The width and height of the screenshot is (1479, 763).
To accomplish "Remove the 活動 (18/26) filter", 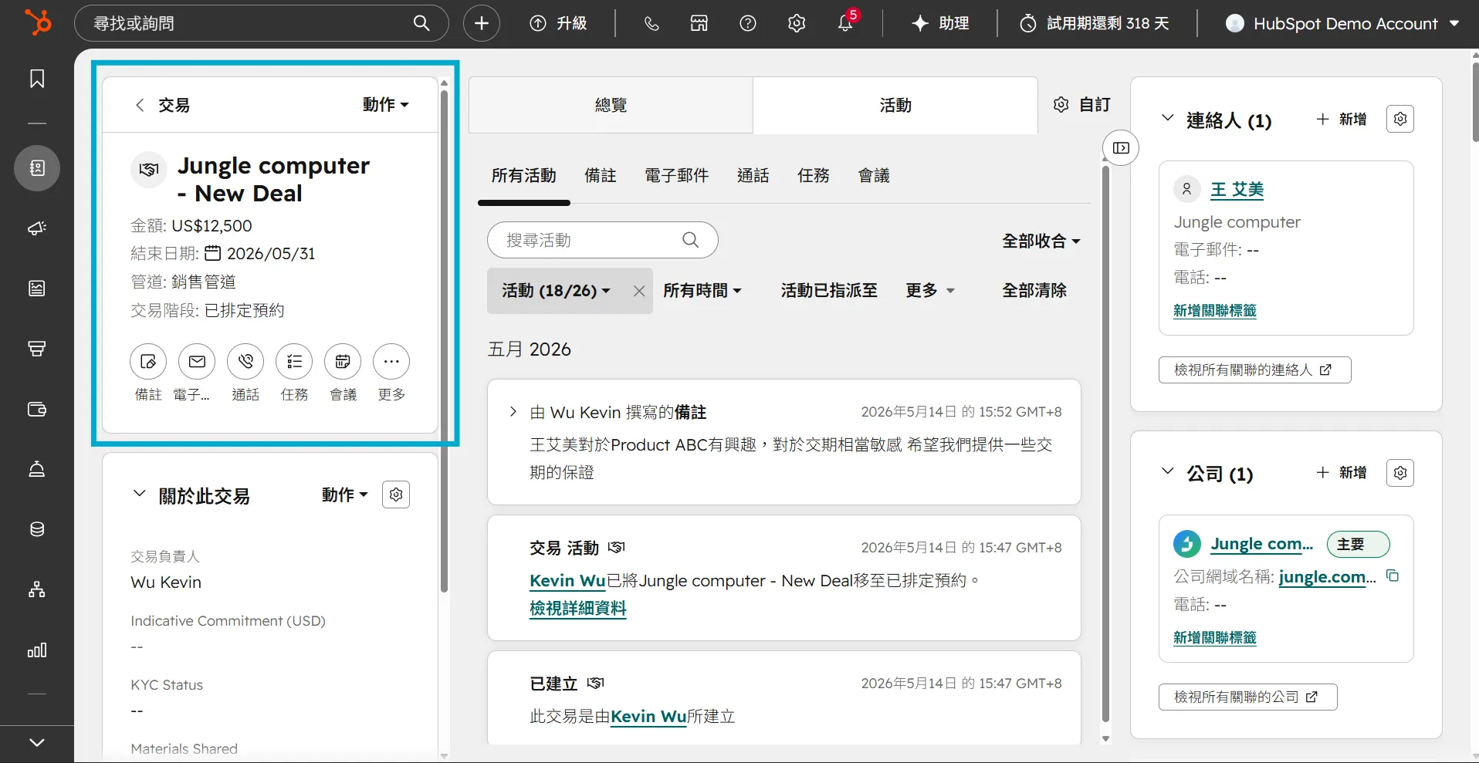I will [639, 291].
